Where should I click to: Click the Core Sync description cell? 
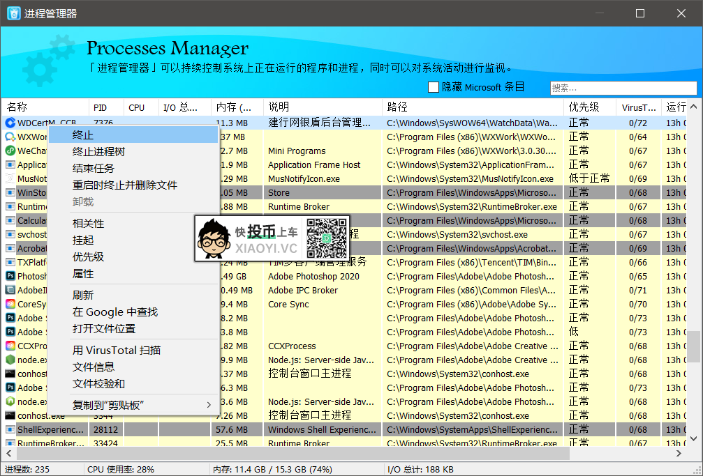(x=323, y=304)
